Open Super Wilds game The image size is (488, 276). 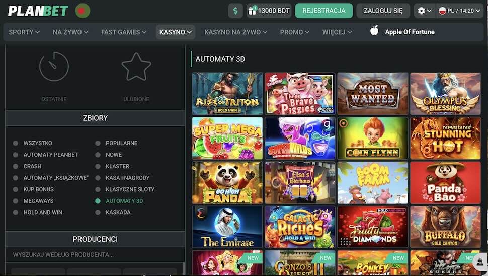tap(300, 138)
